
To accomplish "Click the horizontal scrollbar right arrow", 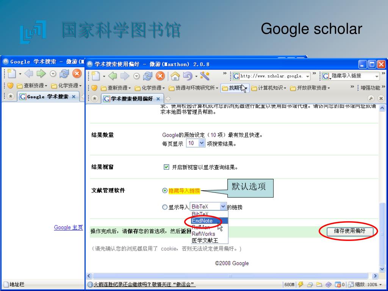I will click(x=375, y=276).
